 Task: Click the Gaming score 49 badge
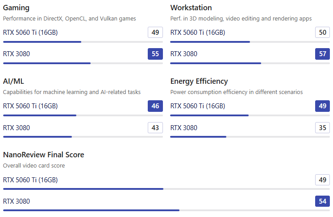(x=155, y=32)
